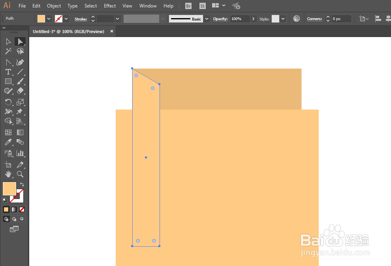Select the Perspective Grid tool

(20, 121)
